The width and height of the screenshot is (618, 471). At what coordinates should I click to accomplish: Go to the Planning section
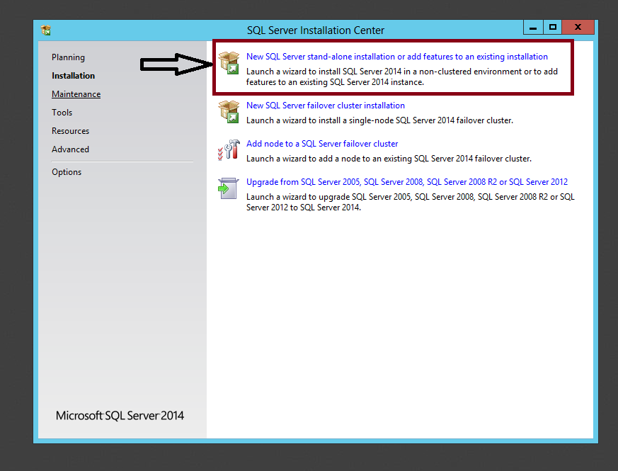click(68, 57)
